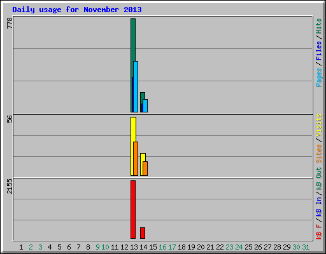Image resolution: width=326 pixels, height=254 pixels.
Task: Click the orange Sites bar for day 13
Action: click(136, 159)
